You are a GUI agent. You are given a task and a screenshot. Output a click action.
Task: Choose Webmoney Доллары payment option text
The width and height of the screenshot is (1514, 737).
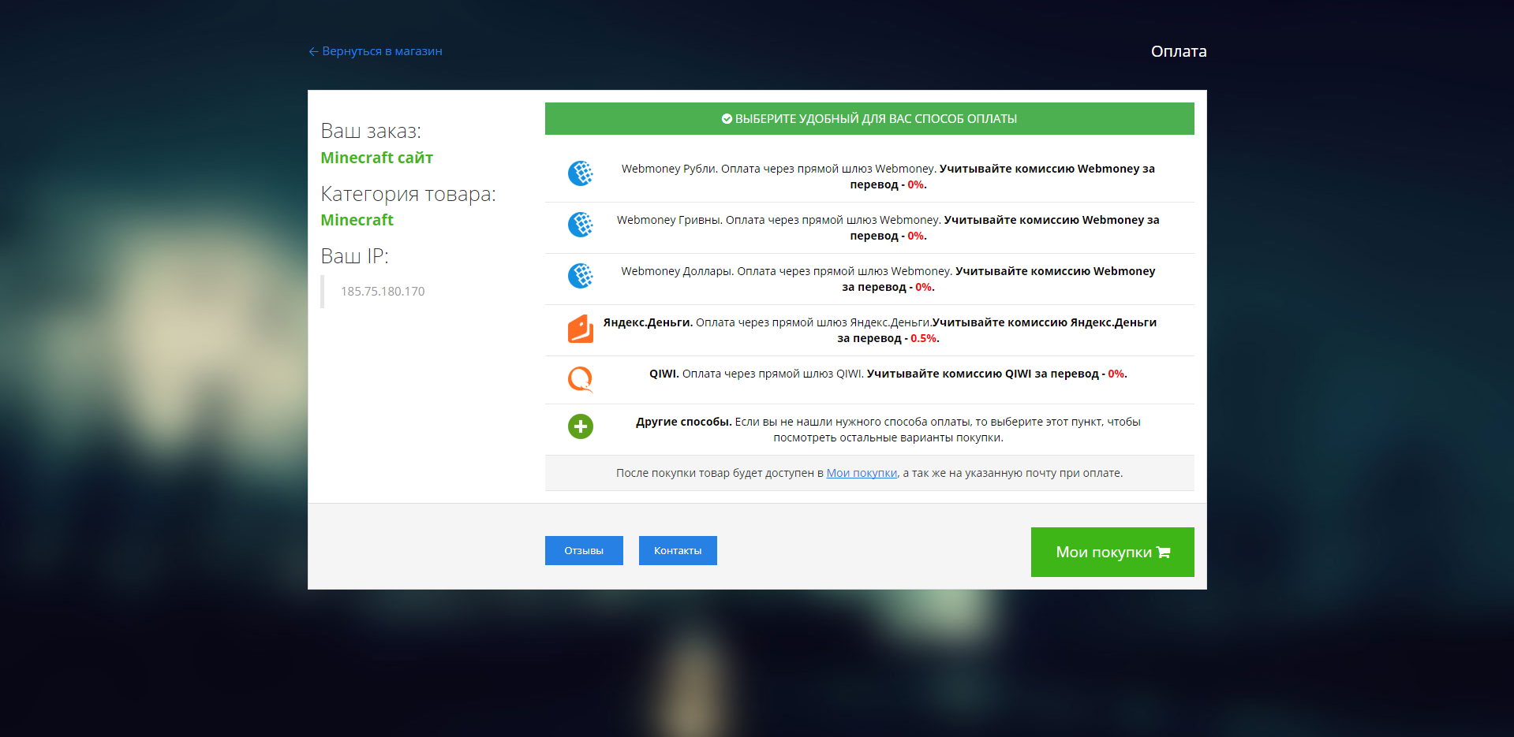(888, 279)
